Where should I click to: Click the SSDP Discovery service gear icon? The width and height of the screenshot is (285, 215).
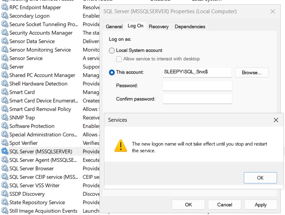click(x=5, y=194)
